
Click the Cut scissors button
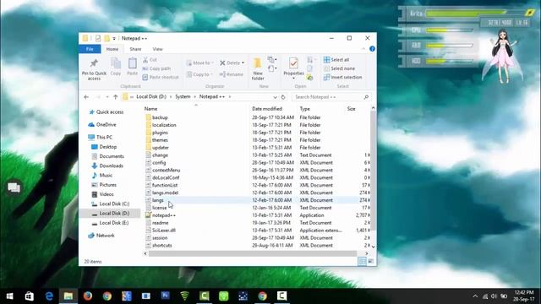pyautogui.click(x=150, y=60)
